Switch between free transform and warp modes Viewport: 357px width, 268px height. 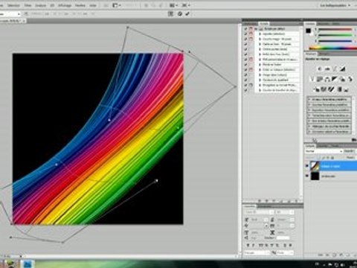170,14
